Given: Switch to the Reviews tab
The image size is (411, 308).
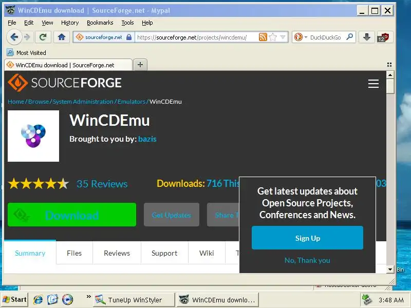Looking at the screenshot, I should tap(117, 253).
